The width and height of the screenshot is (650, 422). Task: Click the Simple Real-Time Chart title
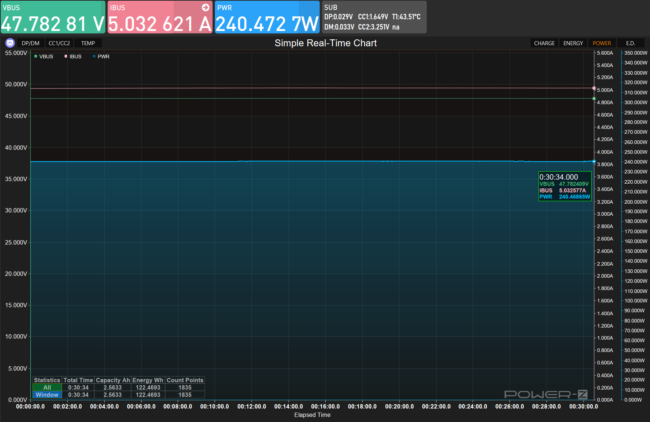click(325, 43)
